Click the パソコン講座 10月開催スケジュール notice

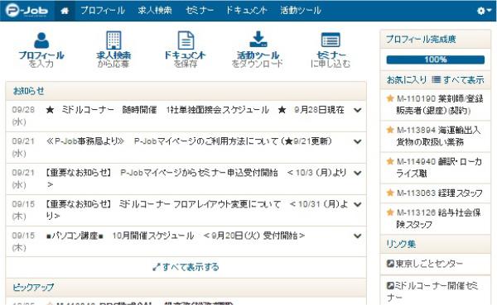point(176,236)
